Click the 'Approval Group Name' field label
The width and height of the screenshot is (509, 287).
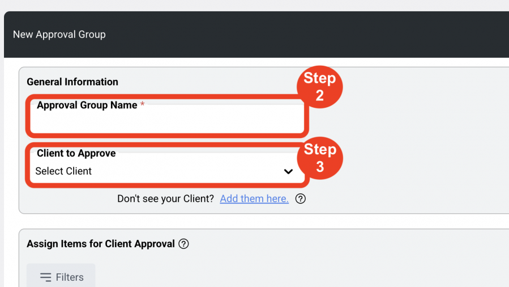(87, 105)
